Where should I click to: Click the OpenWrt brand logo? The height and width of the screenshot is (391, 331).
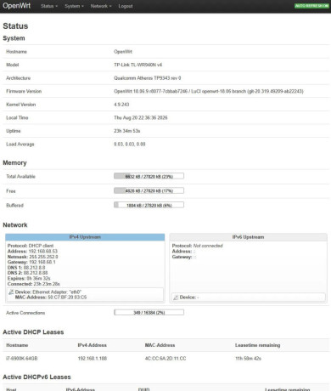tap(17, 5)
